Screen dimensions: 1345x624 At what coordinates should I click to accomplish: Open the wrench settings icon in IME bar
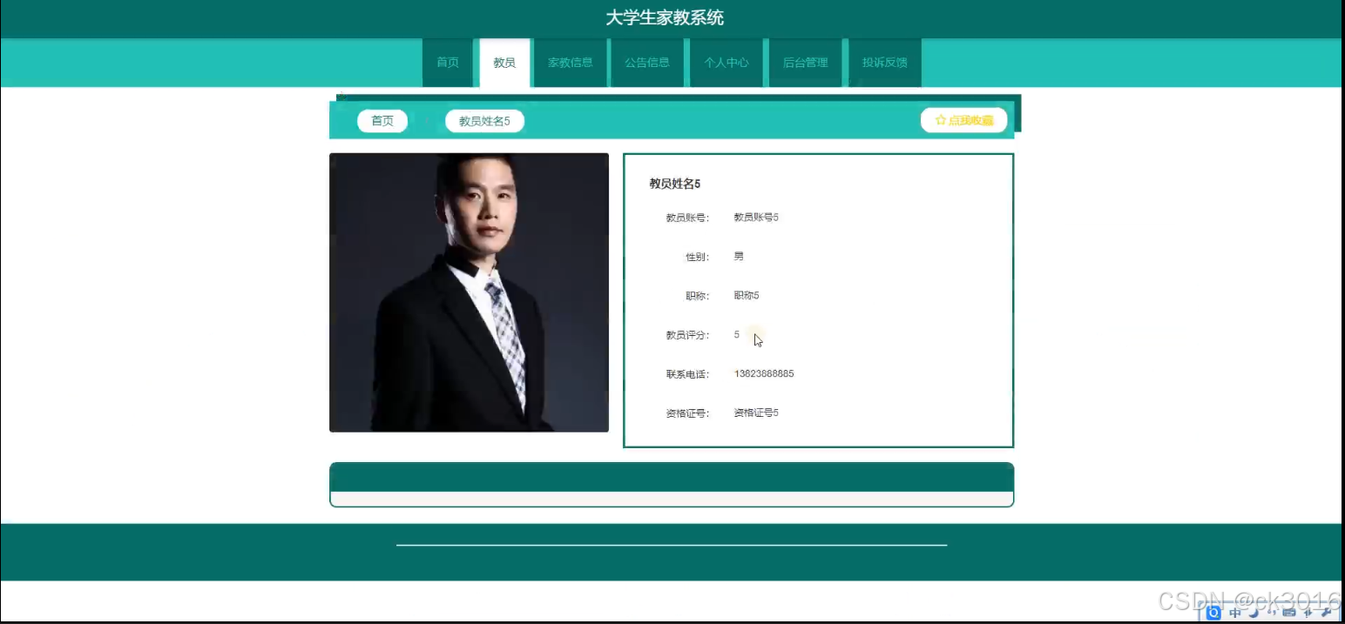tap(1326, 613)
